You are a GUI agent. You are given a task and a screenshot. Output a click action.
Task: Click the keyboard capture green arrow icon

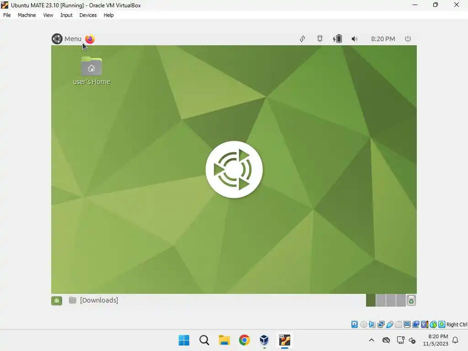point(442,324)
